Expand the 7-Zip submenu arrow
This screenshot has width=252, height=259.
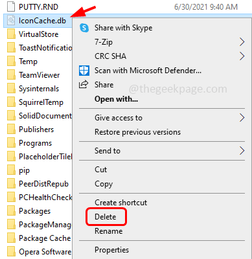point(242,42)
